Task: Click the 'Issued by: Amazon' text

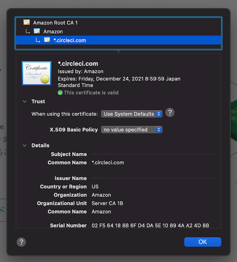Action: click(81, 71)
